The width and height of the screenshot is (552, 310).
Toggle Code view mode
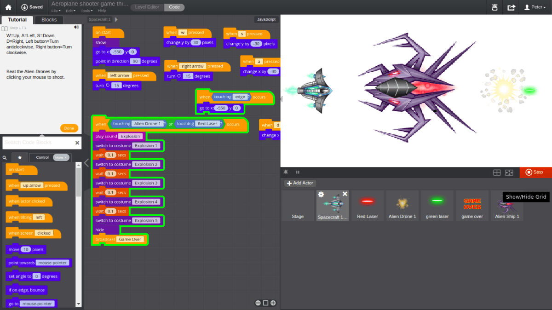click(174, 7)
